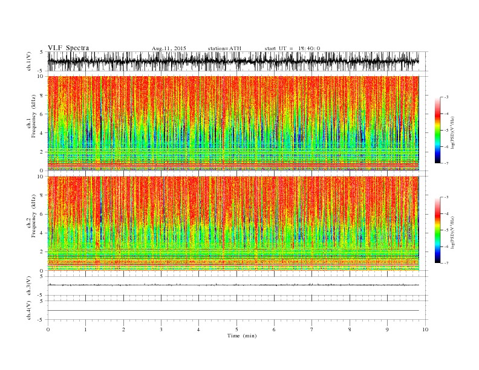Click the log(PSD) label beside ch.2 colorbar
This screenshot has height=370, width=479.
pos(452,232)
